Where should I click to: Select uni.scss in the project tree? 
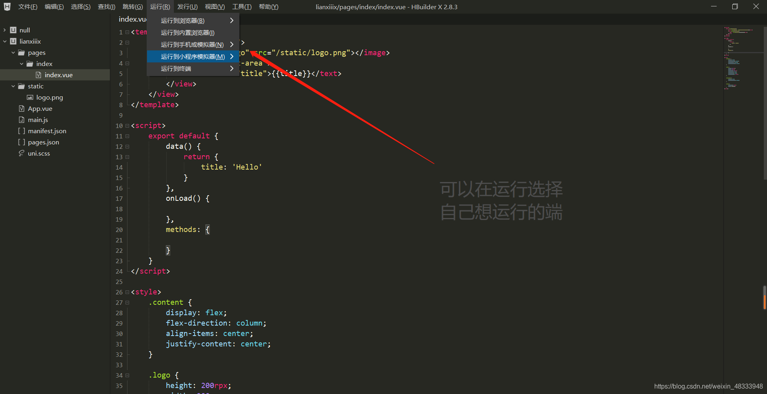click(39, 153)
